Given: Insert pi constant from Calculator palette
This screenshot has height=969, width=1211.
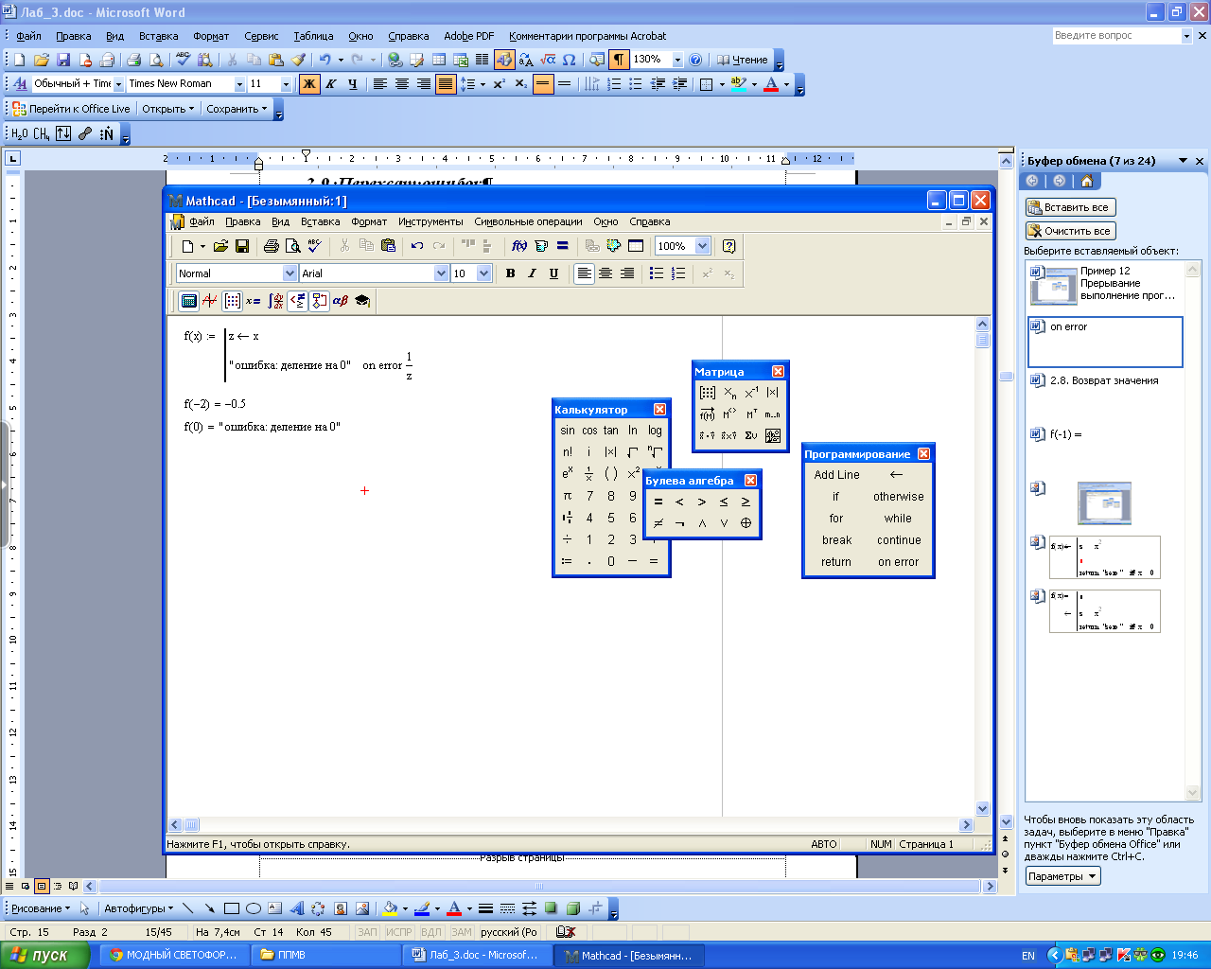Looking at the screenshot, I should 568,496.
